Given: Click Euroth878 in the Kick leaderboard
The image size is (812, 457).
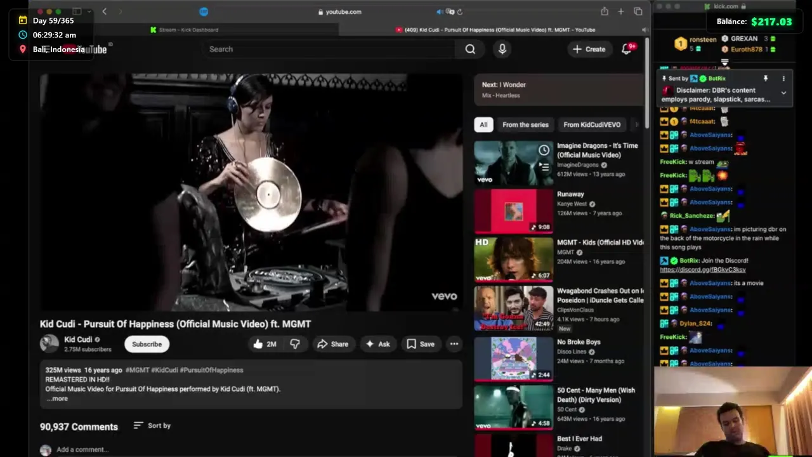Looking at the screenshot, I should point(746,49).
